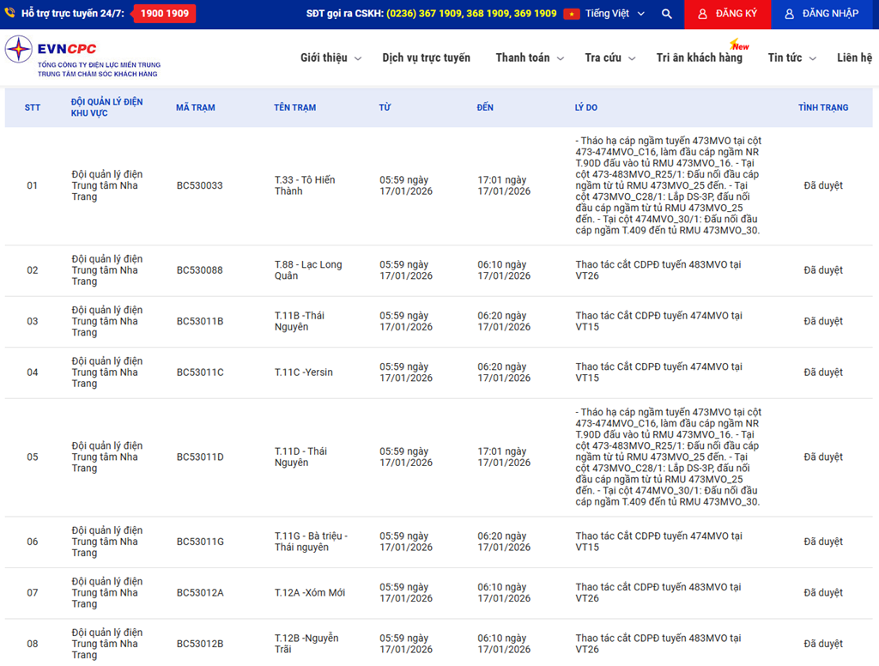Call hotline 1900 1909 button

click(x=164, y=14)
